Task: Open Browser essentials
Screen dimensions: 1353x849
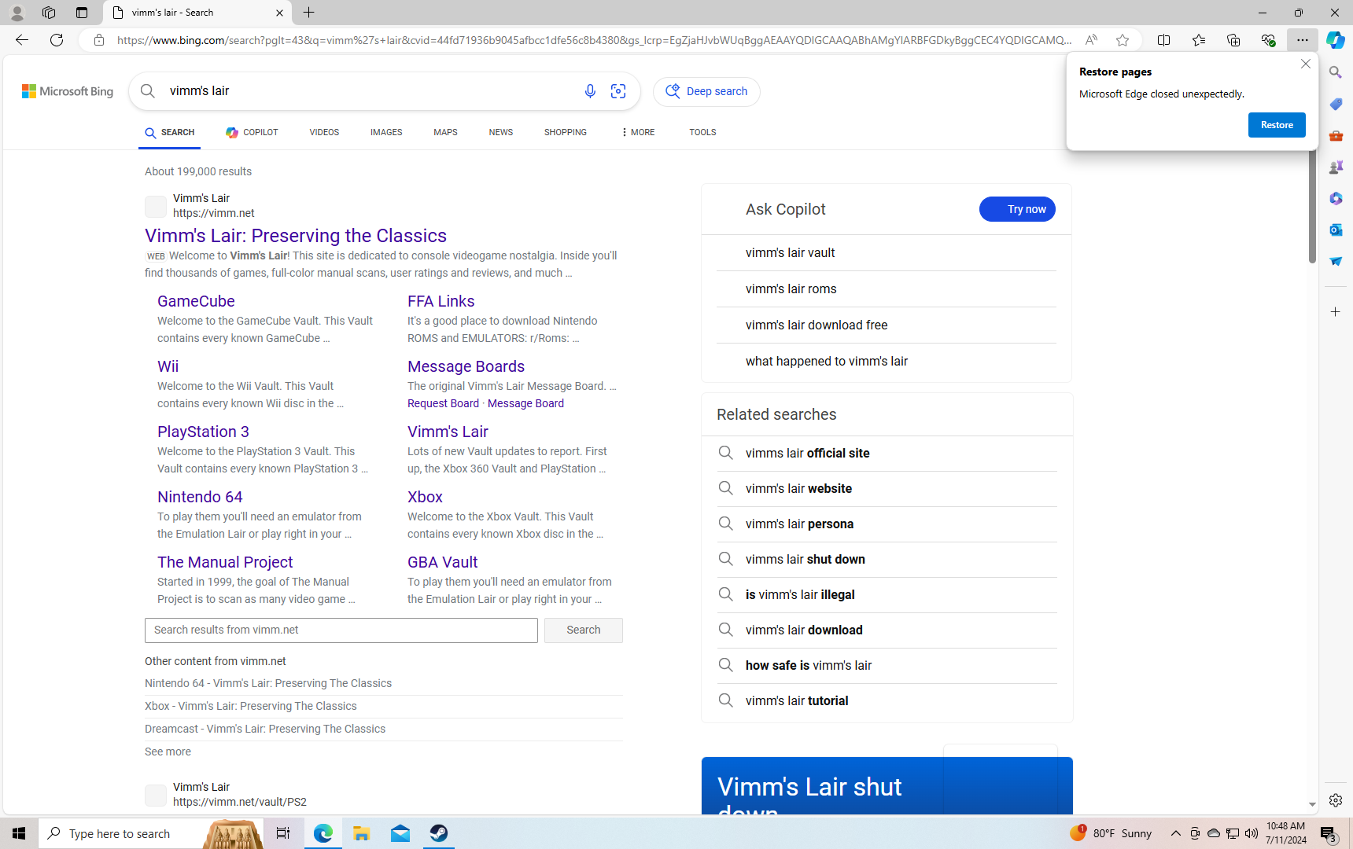Action: [1267, 40]
